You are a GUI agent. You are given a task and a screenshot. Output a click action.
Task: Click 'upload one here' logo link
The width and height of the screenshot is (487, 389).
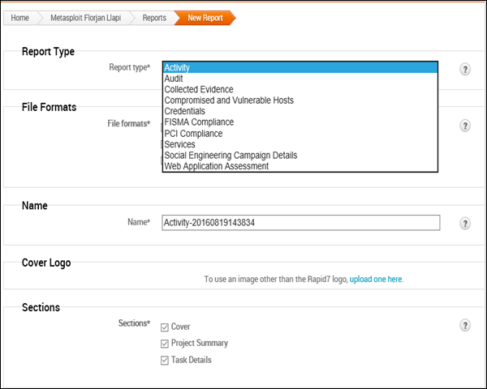click(x=376, y=279)
